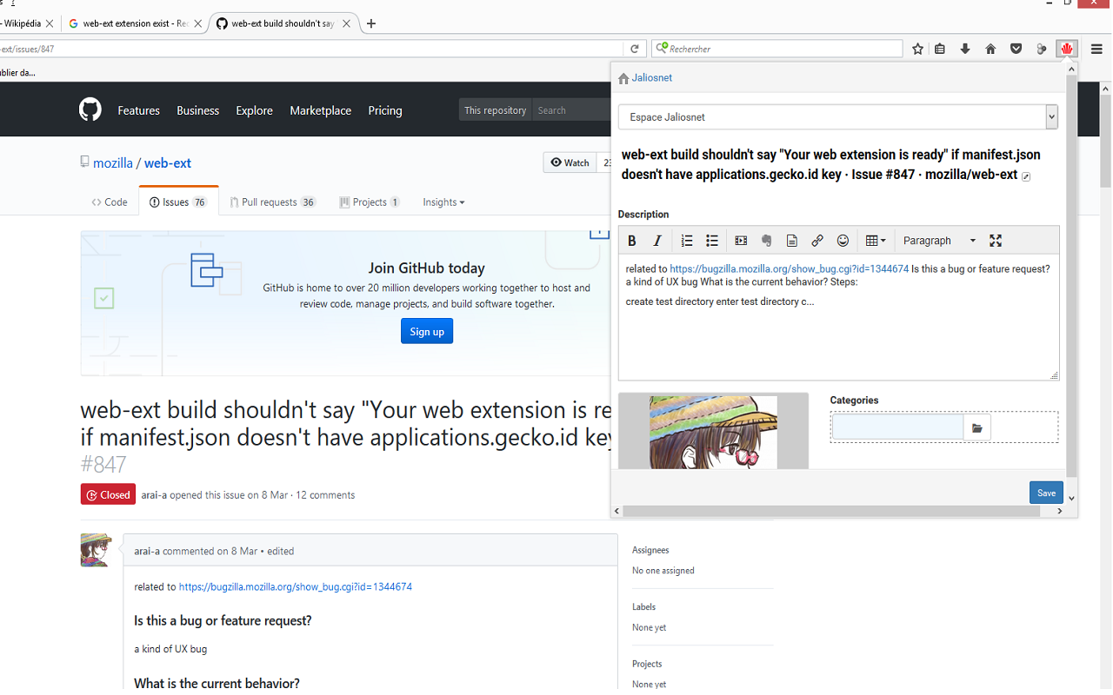
Task: Click the Categories input field
Action: coord(897,427)
